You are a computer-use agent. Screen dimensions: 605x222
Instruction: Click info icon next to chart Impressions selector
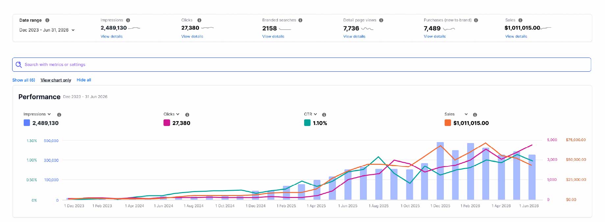click(x=59, y=115)
